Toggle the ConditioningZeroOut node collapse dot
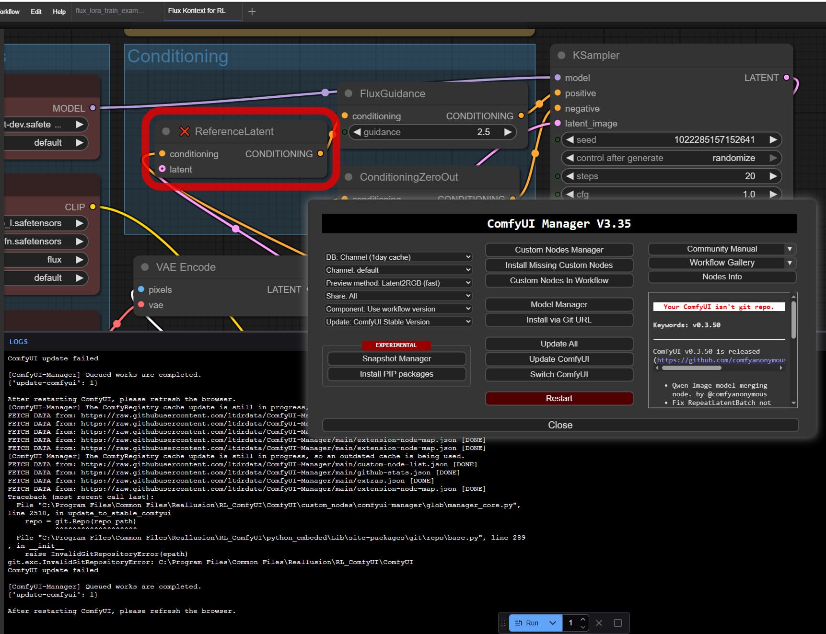Image resolution: width=826 pixels, height=634 pixels. click(x=349, y=177)
